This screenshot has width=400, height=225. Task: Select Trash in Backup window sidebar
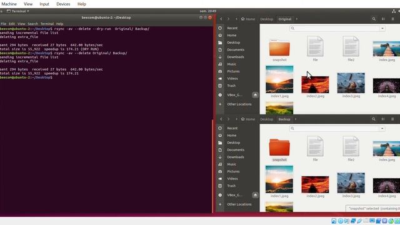tap(231, 186)
